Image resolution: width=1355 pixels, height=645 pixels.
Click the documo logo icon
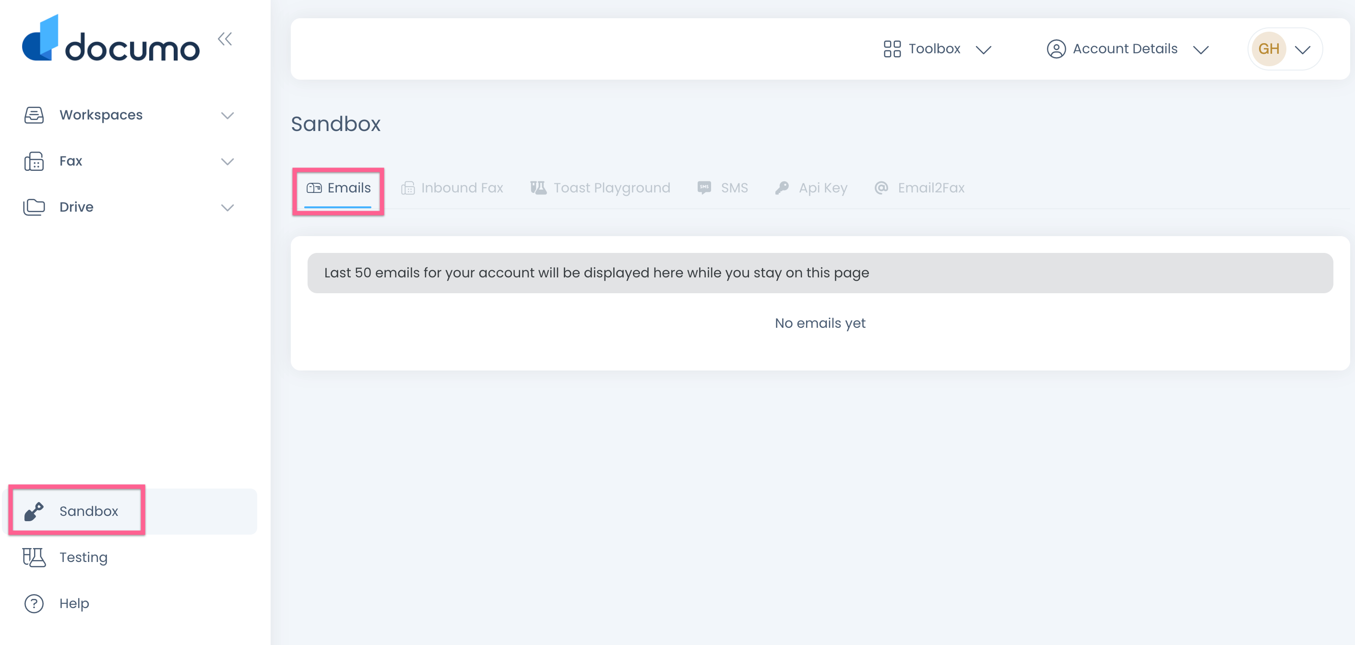(x=40, y=39)
